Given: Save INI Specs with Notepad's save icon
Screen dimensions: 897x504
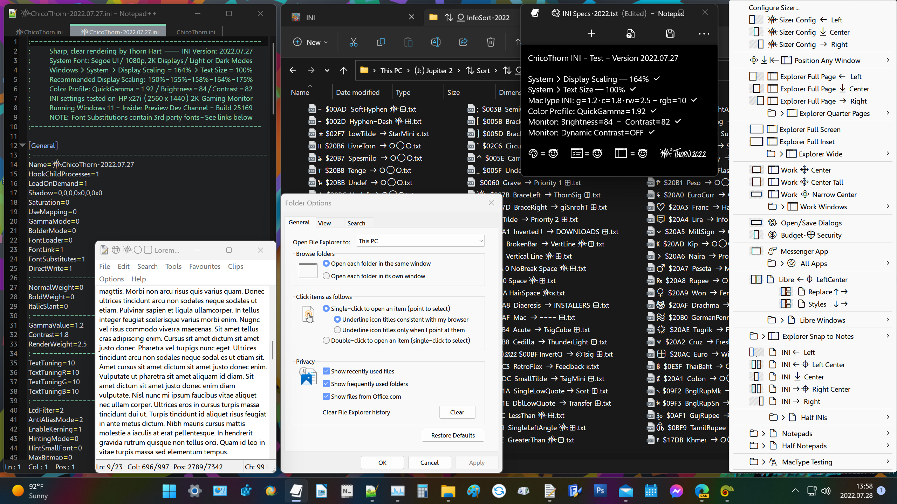Looking at the screenshot, I should tap(670, 34).
